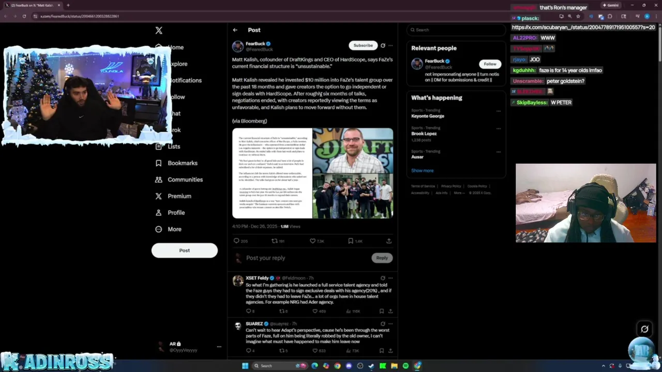Click the X Search box

pyautogui.click(x=456, y=30)
